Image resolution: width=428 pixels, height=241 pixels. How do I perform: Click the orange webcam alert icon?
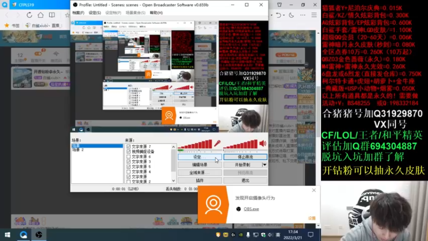(x=213, y=205)
